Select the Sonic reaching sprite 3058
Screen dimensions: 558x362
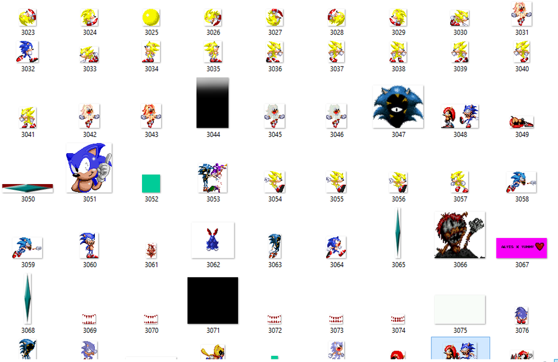coord(521,182)
